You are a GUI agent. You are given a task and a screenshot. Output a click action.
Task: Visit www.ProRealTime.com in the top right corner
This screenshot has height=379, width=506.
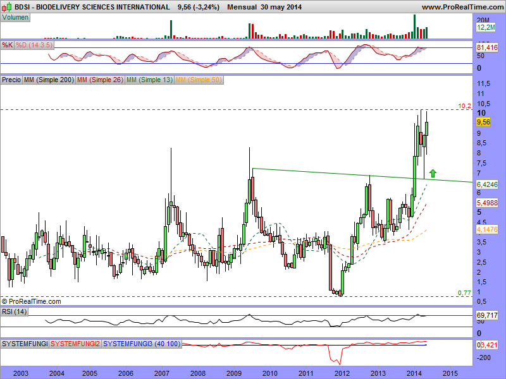463,7
